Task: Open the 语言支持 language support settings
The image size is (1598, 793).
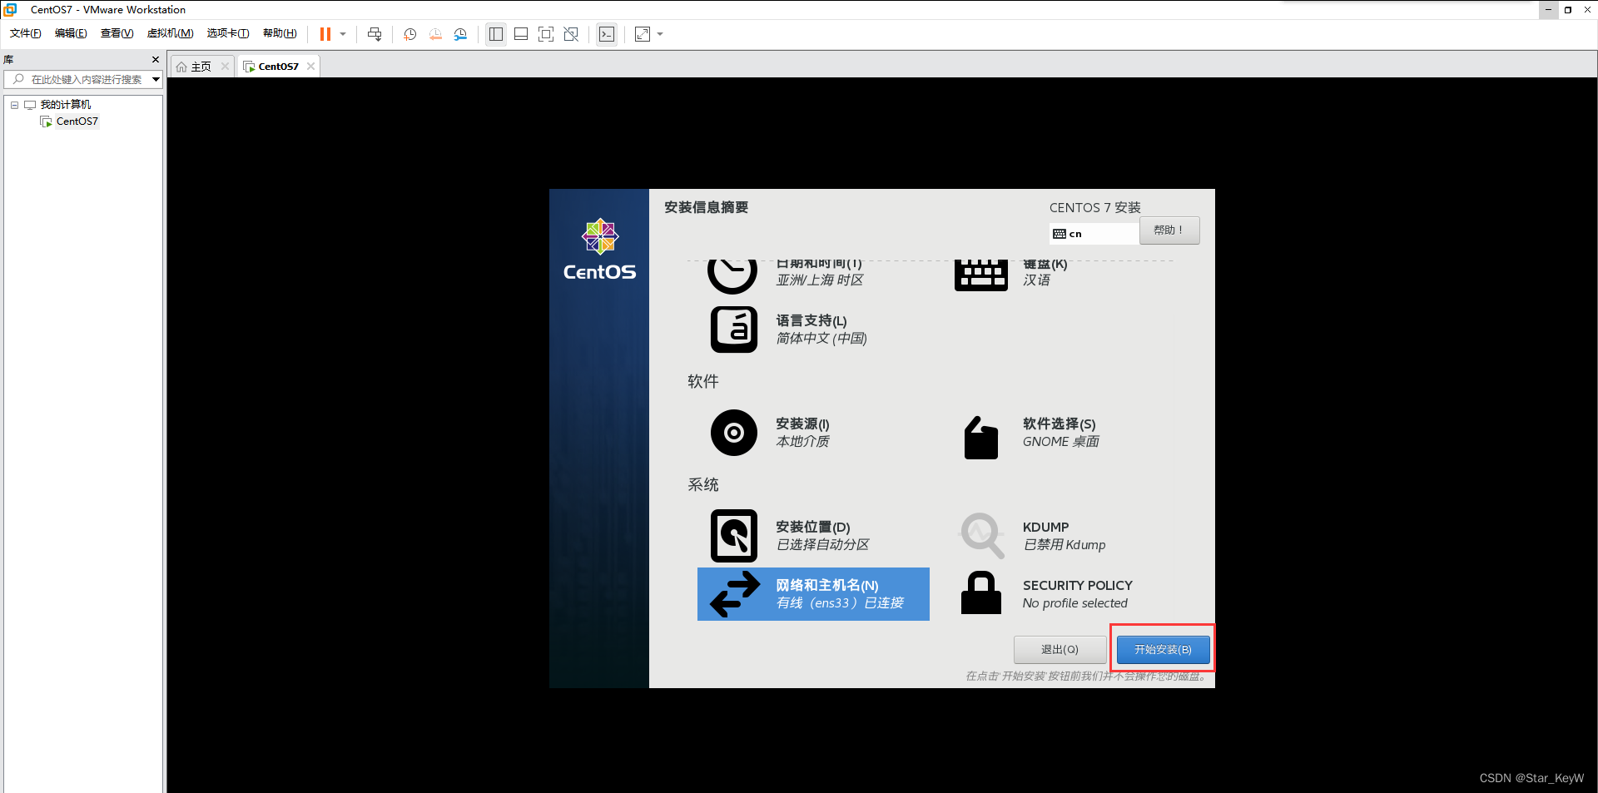Action: click(x=811, y=330)
